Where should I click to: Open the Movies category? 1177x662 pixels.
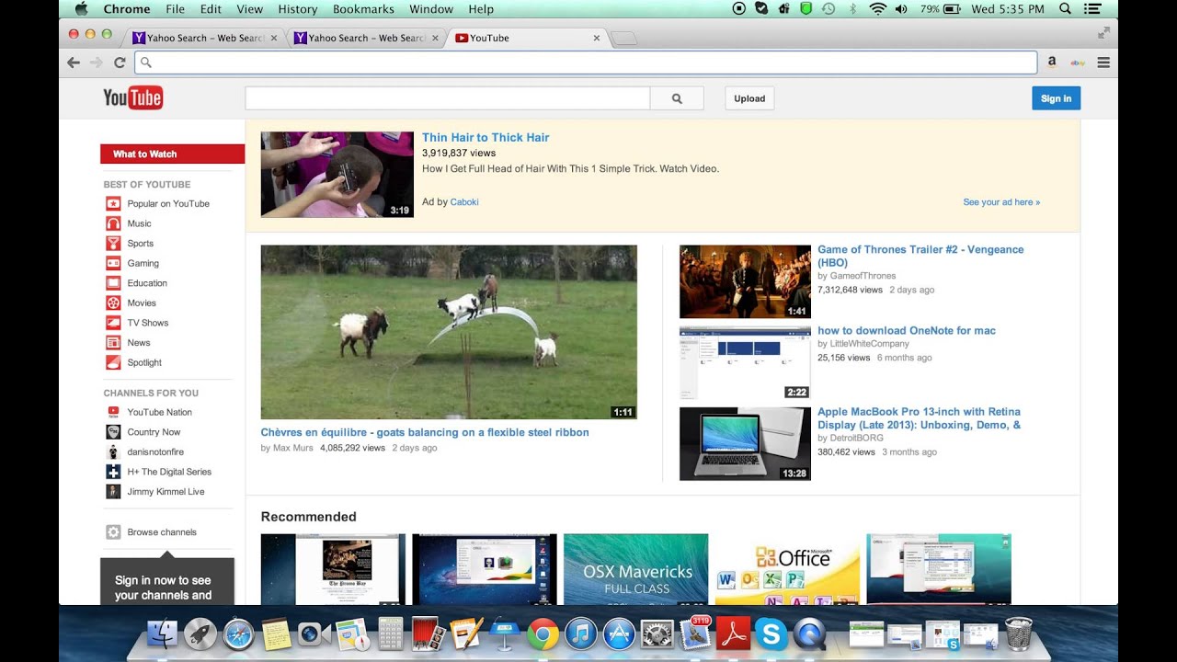tap(142, 302)
